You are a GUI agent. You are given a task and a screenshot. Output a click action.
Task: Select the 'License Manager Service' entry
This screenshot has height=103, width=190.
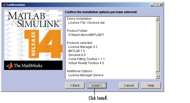point(86,75)
